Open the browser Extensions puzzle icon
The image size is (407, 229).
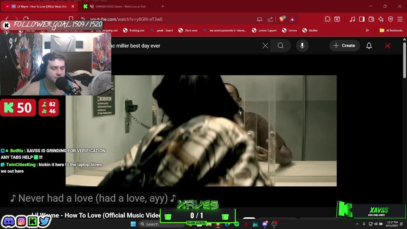click(x=328, y=19)
